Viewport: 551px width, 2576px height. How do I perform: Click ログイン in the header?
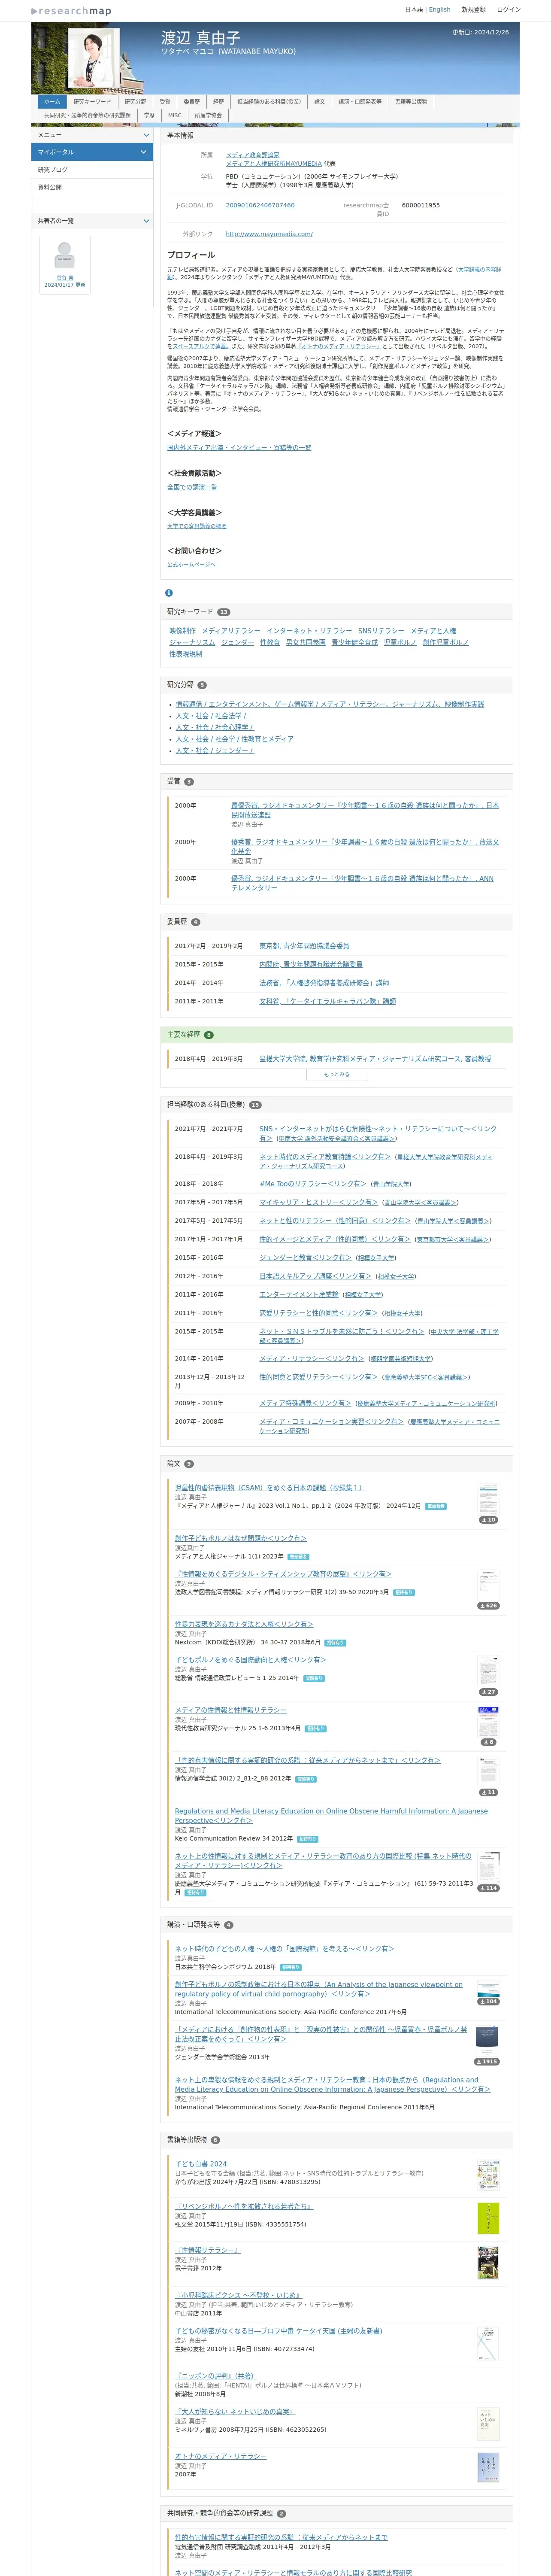[x=509, y=9]
